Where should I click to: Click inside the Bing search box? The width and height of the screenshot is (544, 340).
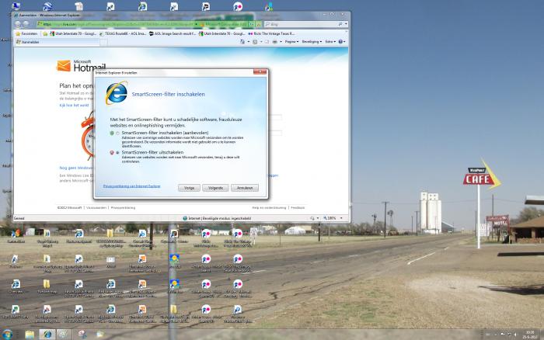(x=302, y=24)
